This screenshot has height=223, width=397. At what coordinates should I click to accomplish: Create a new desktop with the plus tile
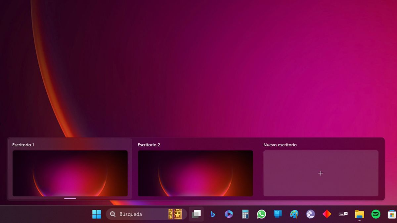(x=321, y=173)
